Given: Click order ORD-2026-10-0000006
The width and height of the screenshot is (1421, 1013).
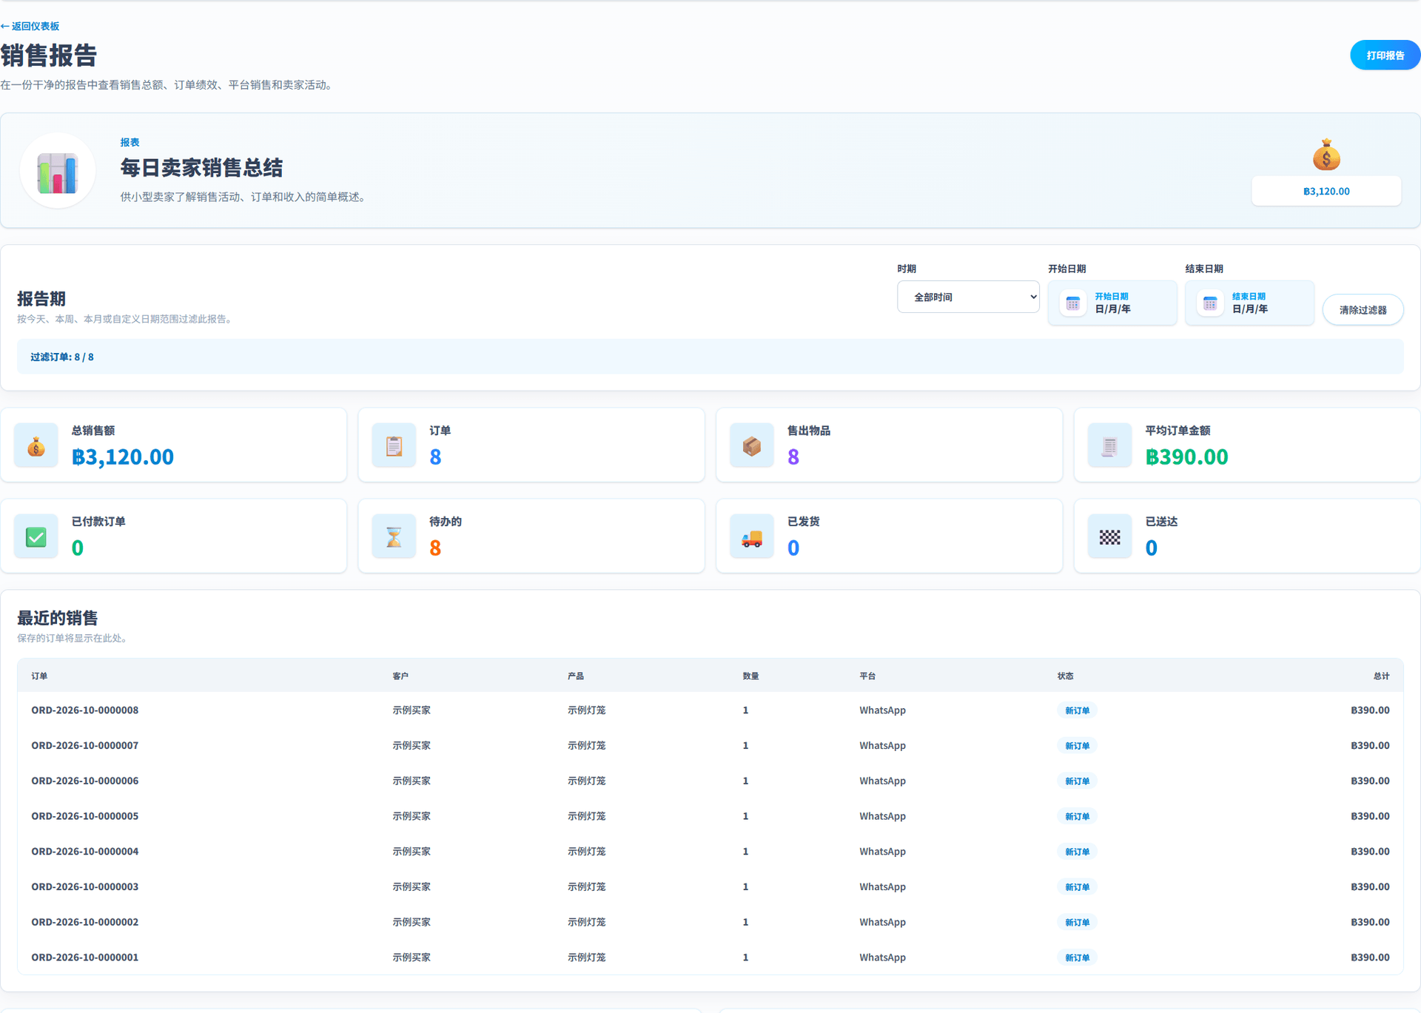Looking at the screenshot, I should [84, 781].
